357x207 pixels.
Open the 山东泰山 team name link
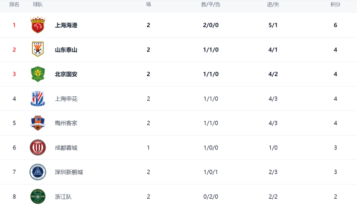click(66, 50)
